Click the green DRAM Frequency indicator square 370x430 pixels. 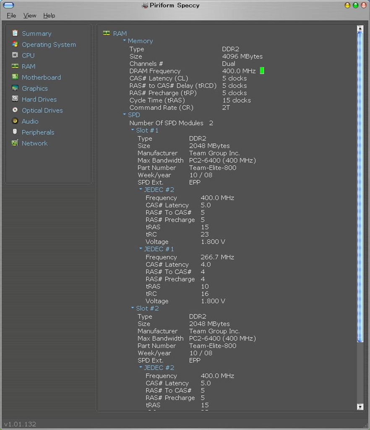click(262, 71)
